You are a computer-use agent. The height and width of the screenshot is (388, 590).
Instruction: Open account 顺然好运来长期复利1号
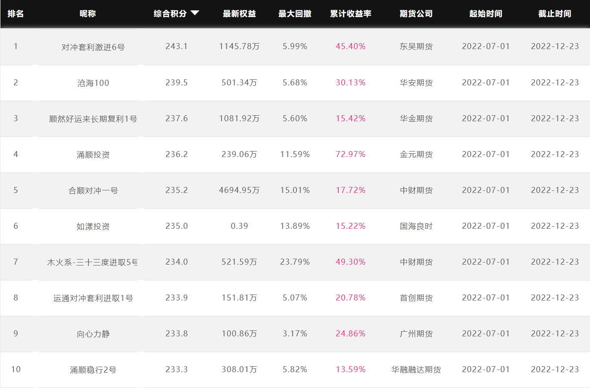click(93, 119)
